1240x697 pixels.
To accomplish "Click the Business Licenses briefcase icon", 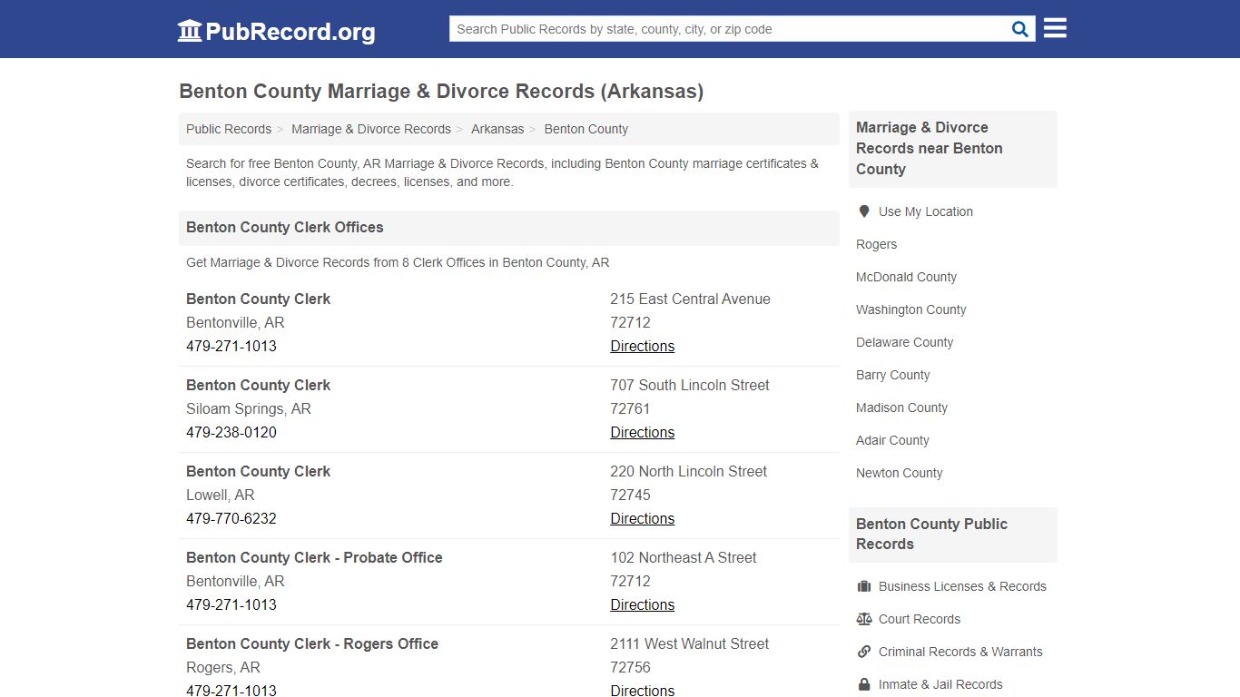I will [864, 586].
